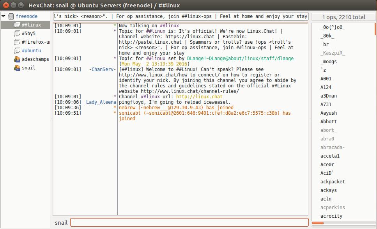This screenshot has height=229, width=377.
Task: Select away user abort_
Action: [x=328, y=130]
